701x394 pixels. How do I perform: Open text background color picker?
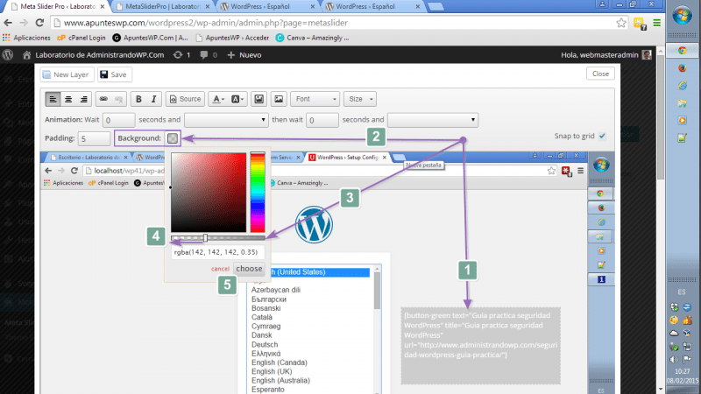click(237, 99)
